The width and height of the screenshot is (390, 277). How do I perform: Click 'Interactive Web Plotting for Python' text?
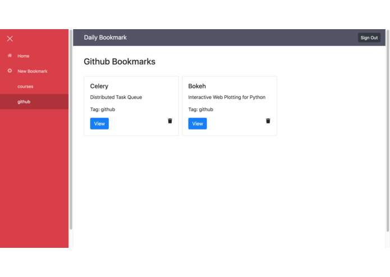tap(227, 97)
